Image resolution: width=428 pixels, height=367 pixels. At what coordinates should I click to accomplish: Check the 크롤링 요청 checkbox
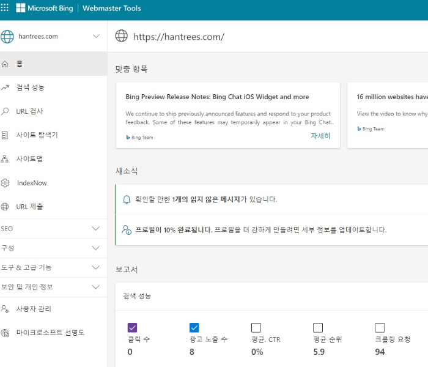pos(380,327)
